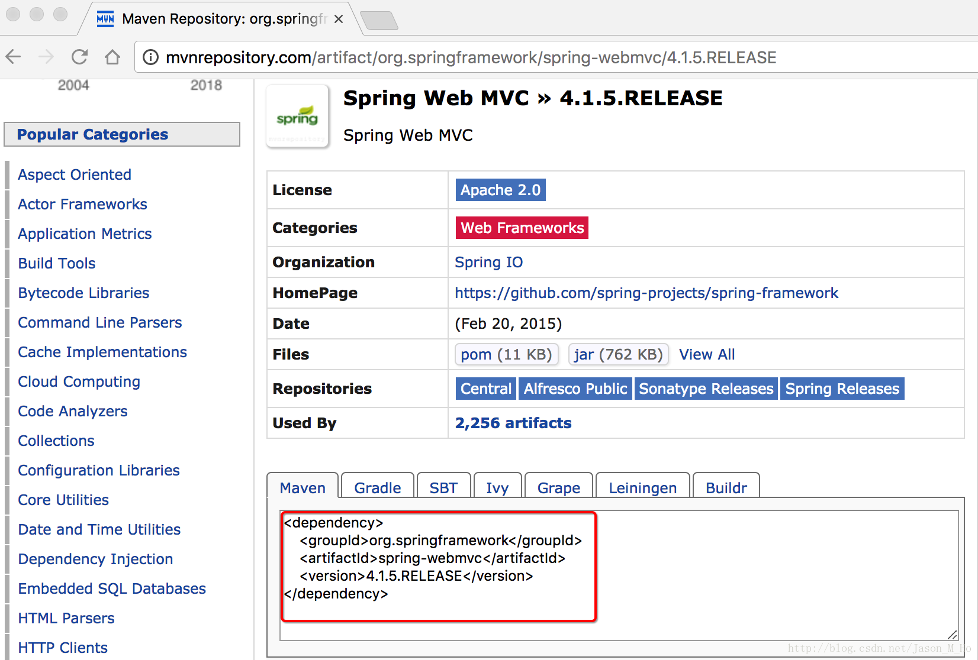Screen dimensions: 978x660
Task: Open the Spring IO organization link
Action: (x=489, y=262)
